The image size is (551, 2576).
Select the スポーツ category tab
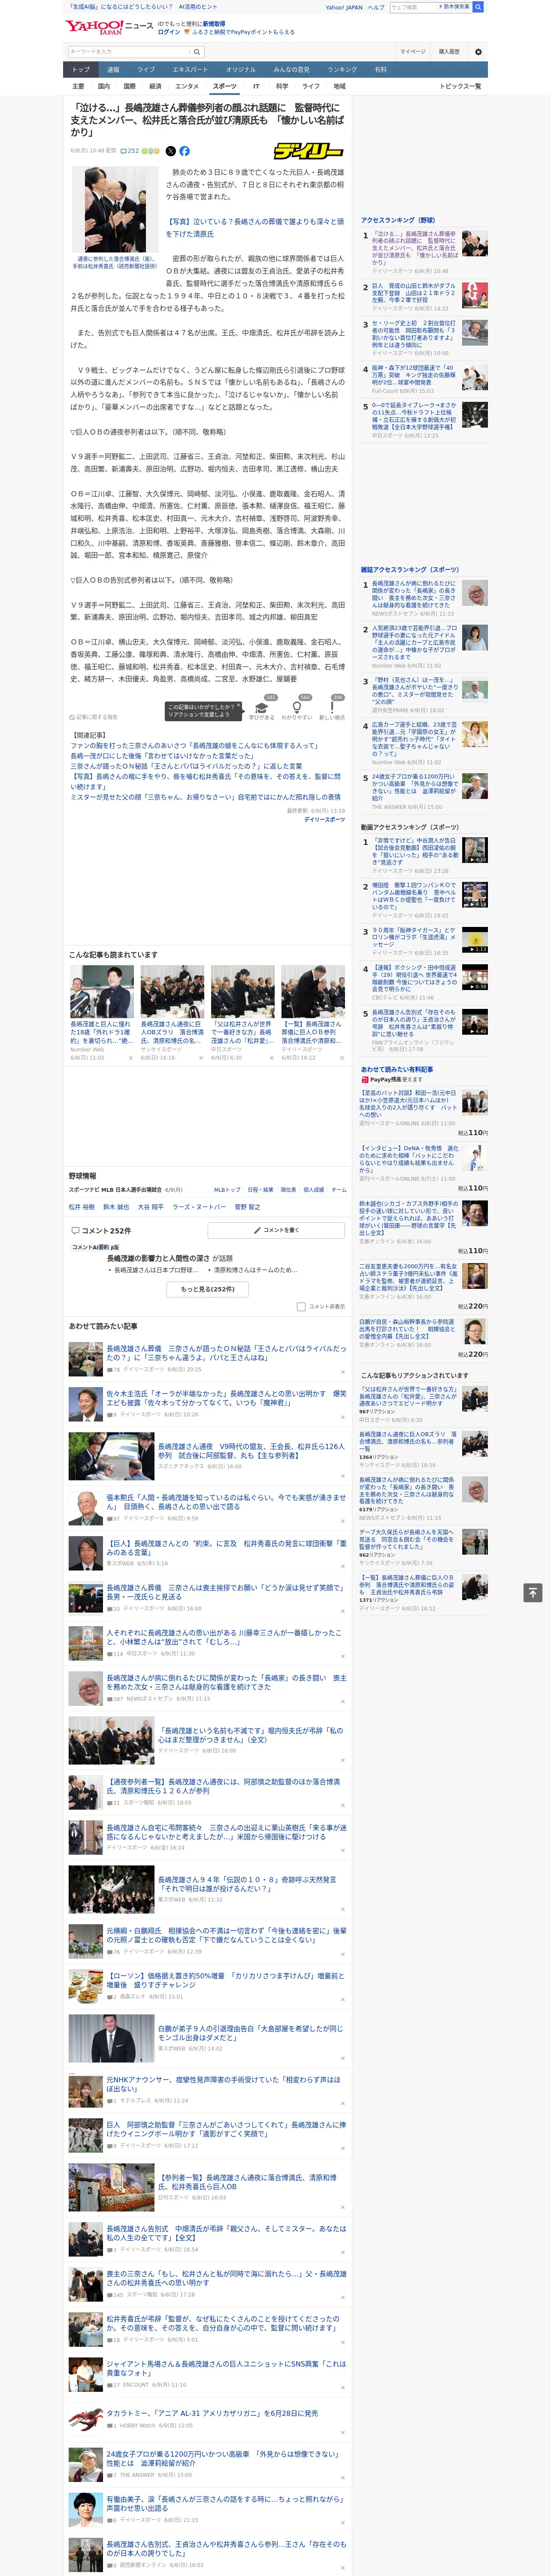225,86
